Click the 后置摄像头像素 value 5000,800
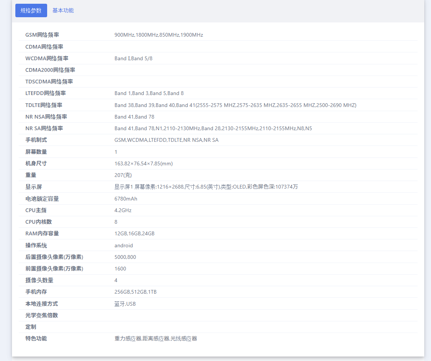 (125, 257)
